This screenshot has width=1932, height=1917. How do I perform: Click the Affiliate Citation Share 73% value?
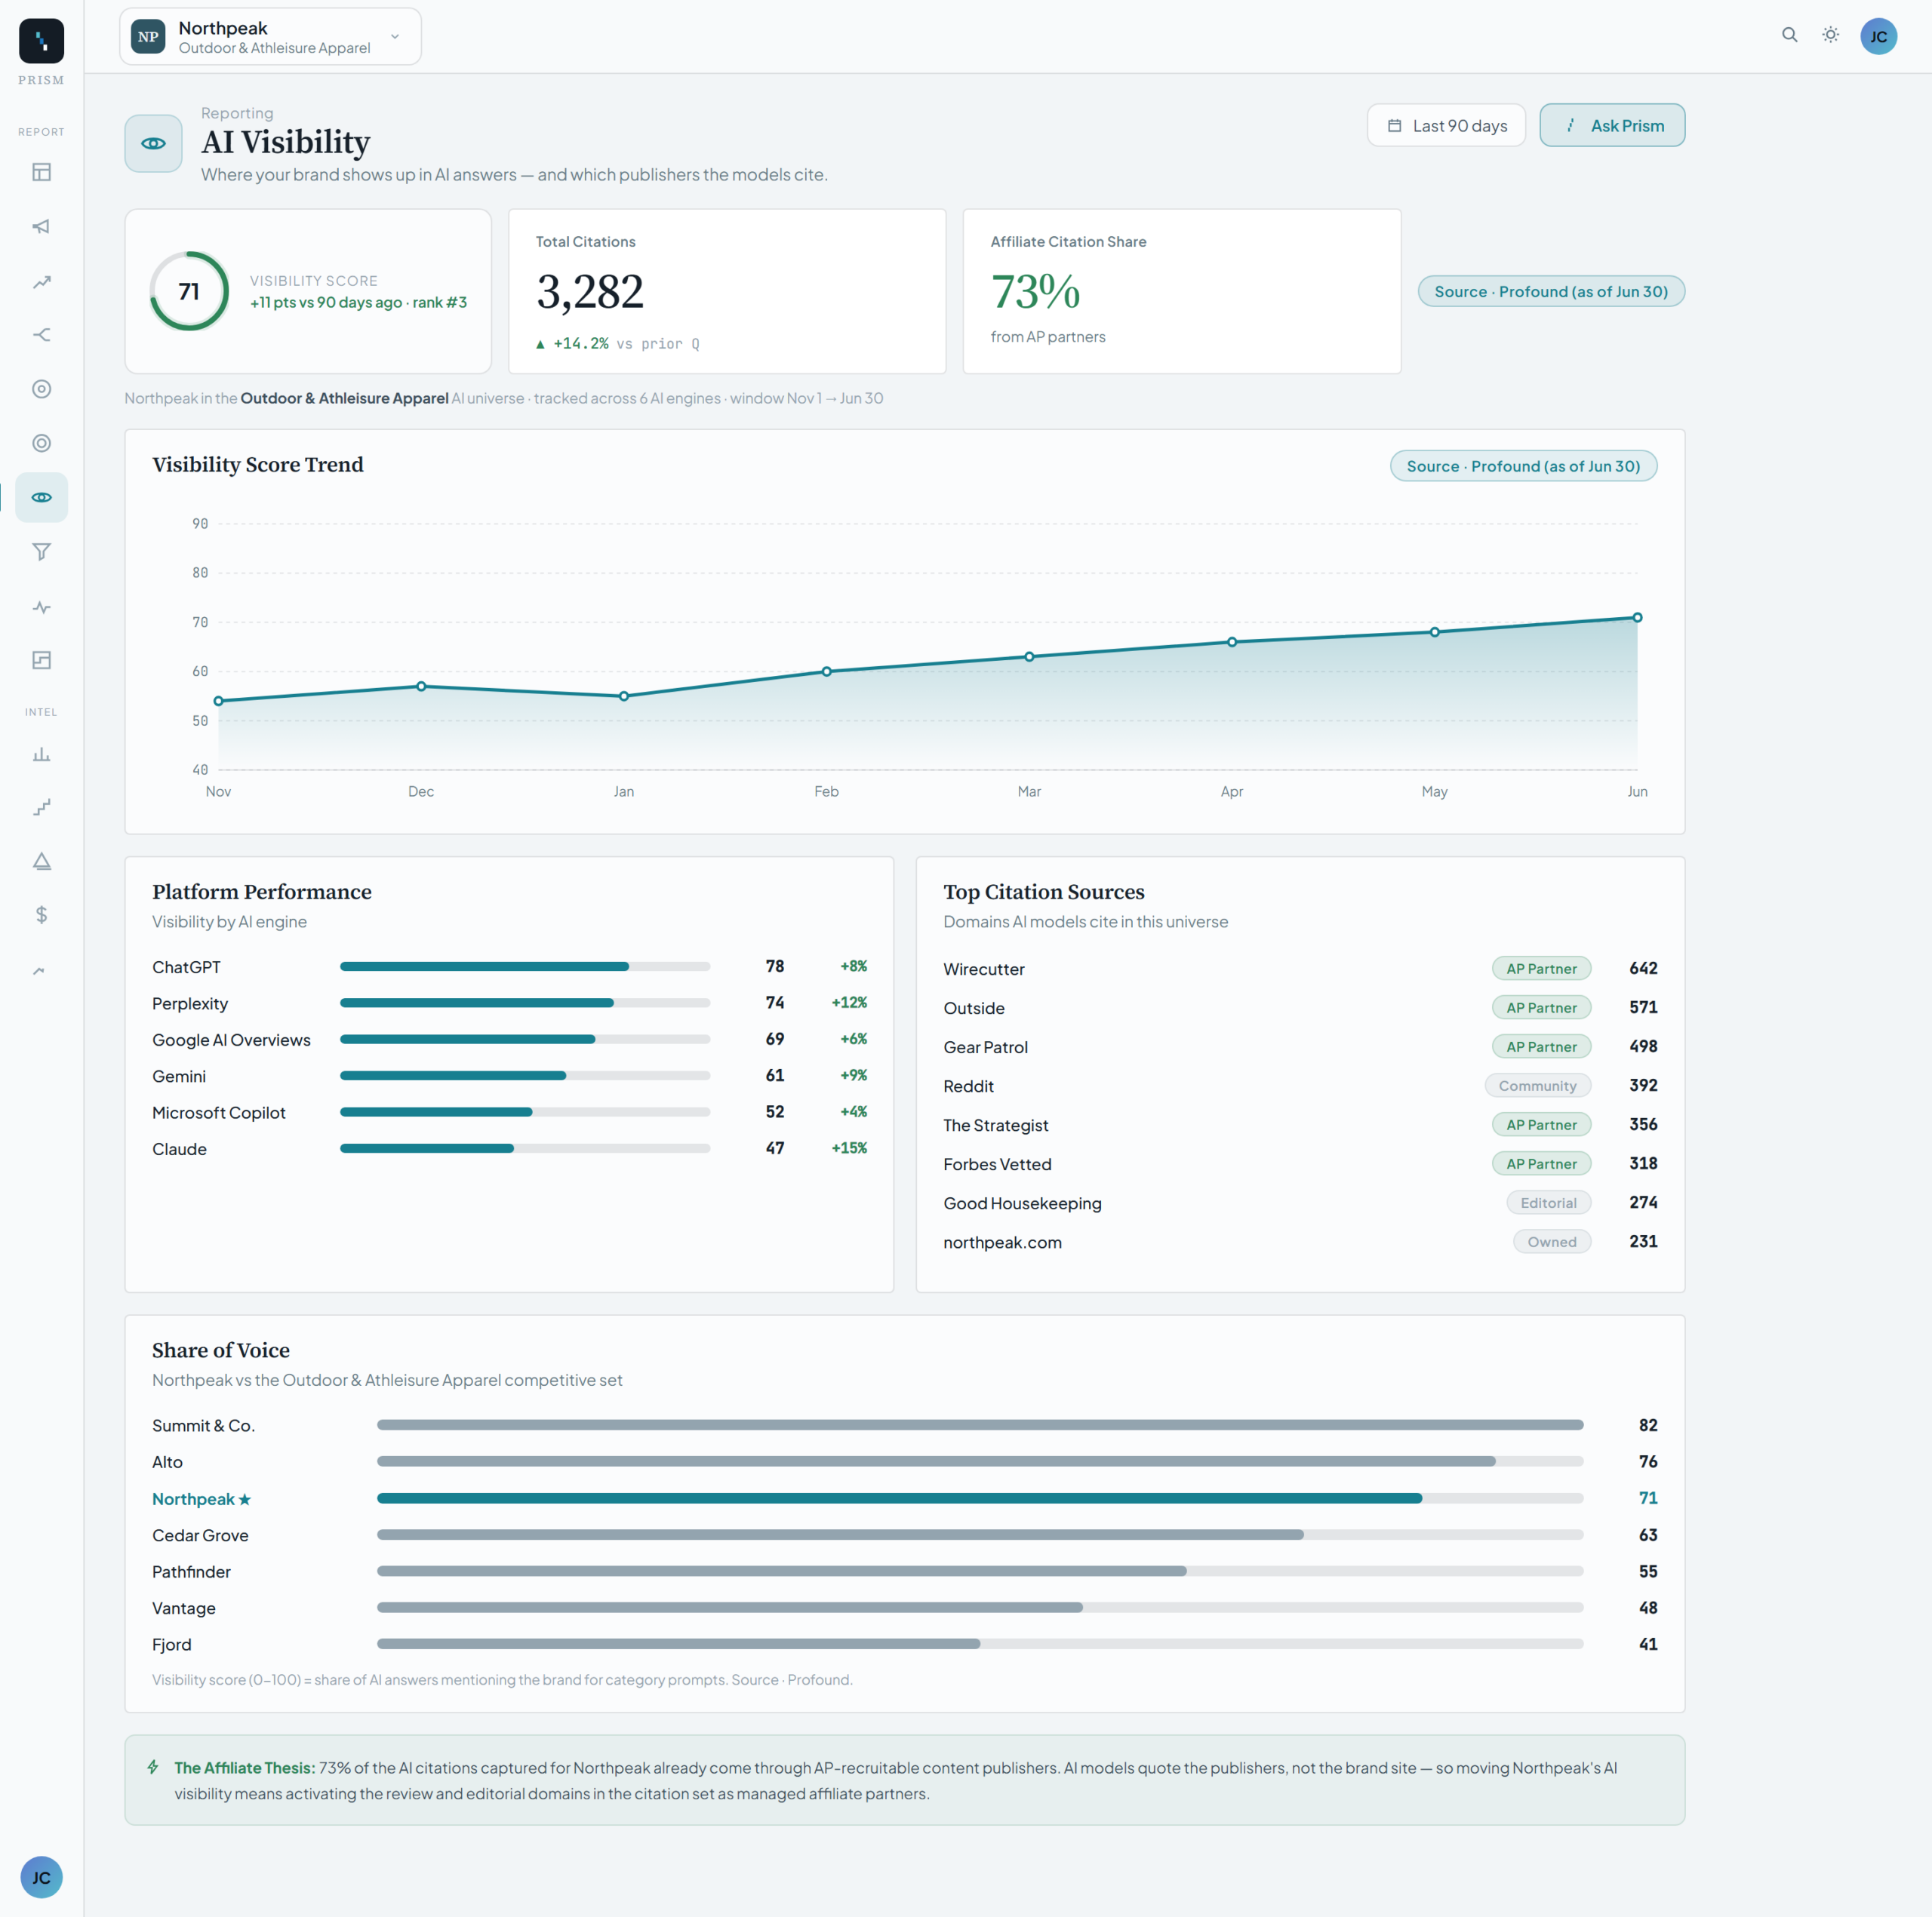point(1035,292)
